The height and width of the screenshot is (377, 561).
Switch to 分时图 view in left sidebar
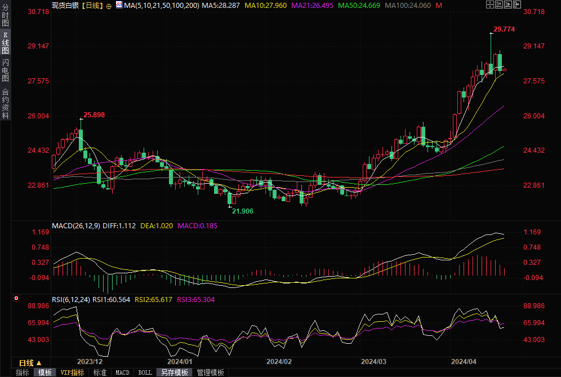pyautogui.click(x=5, y=17)
